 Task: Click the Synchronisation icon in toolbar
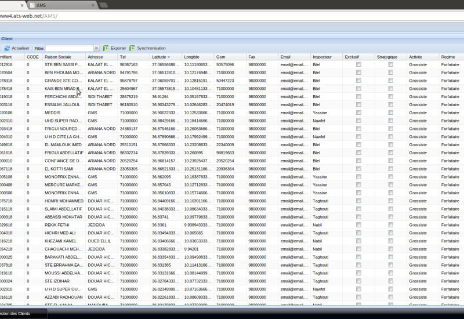(132, 48)
